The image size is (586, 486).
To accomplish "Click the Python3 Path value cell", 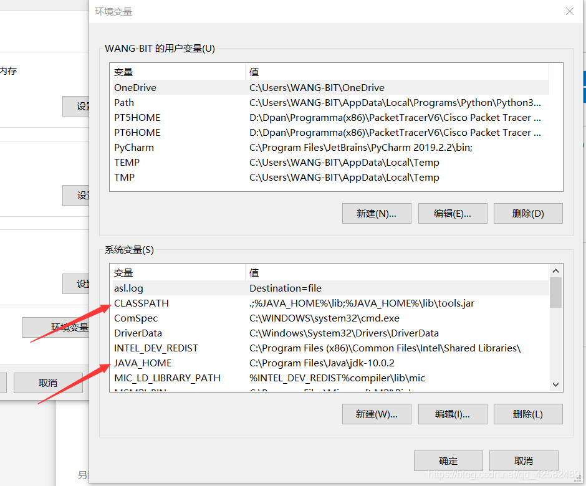I will click(395, 102).
